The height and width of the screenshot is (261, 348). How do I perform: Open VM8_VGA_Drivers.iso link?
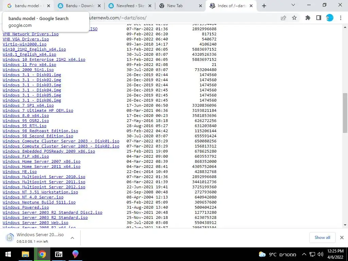click(26, 39)
